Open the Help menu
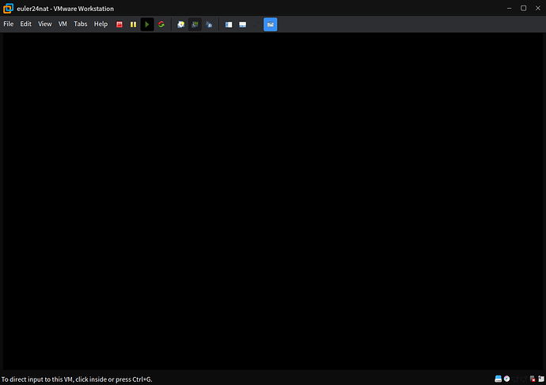This screenshot has width=546, height=385. click(100, 25)
